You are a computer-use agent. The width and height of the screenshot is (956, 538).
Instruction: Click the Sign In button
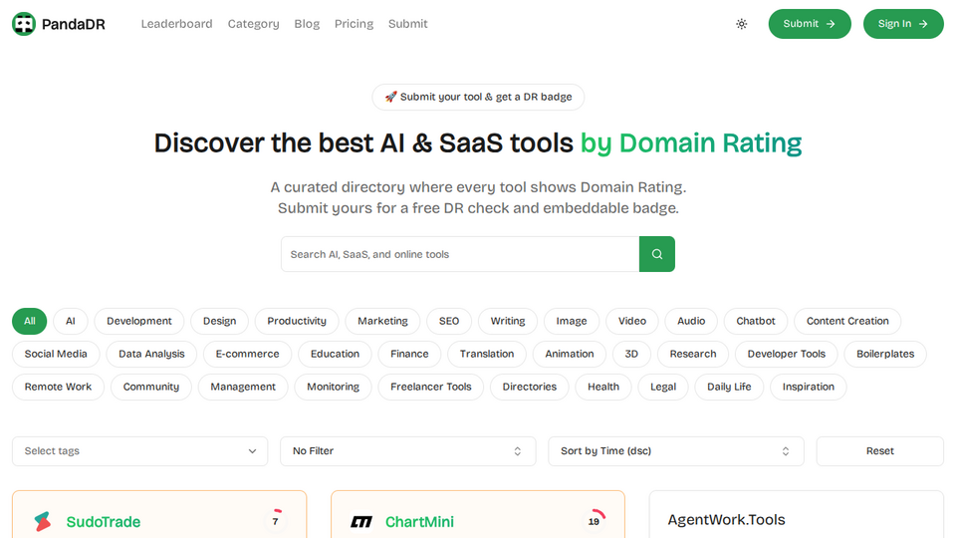tap(903, 24)
